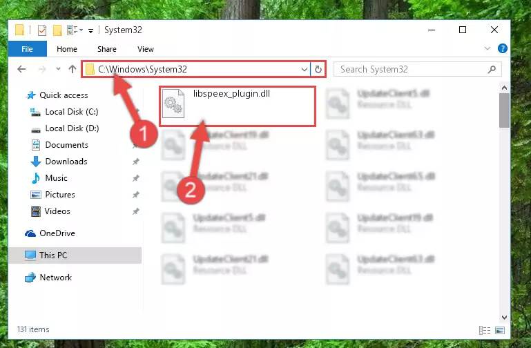The image size is (531, 348).
Task: Expand the ribbon with the chevron
Action: [487, 49]
